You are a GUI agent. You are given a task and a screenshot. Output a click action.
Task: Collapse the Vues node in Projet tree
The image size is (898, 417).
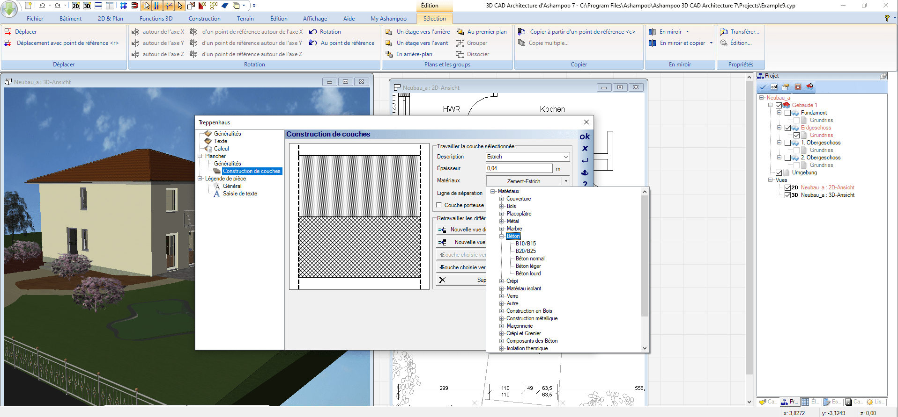tap(770, 180)
